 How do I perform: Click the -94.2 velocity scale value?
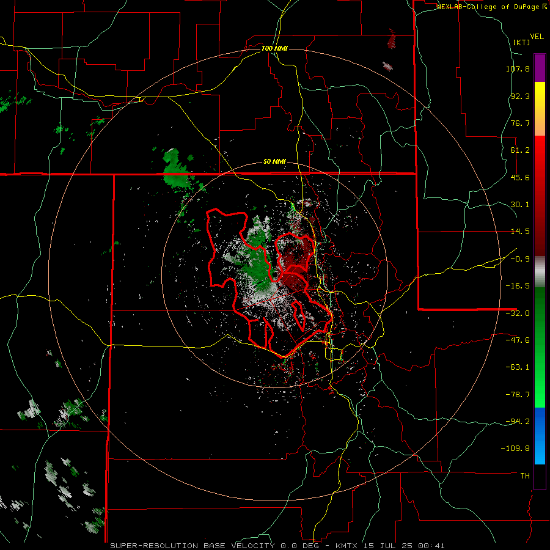pos(518,421)
